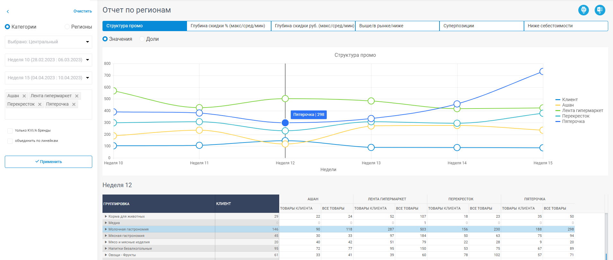Click selected stores tag input field
Viewport: 613px width, 260px height.
point(49,105)
